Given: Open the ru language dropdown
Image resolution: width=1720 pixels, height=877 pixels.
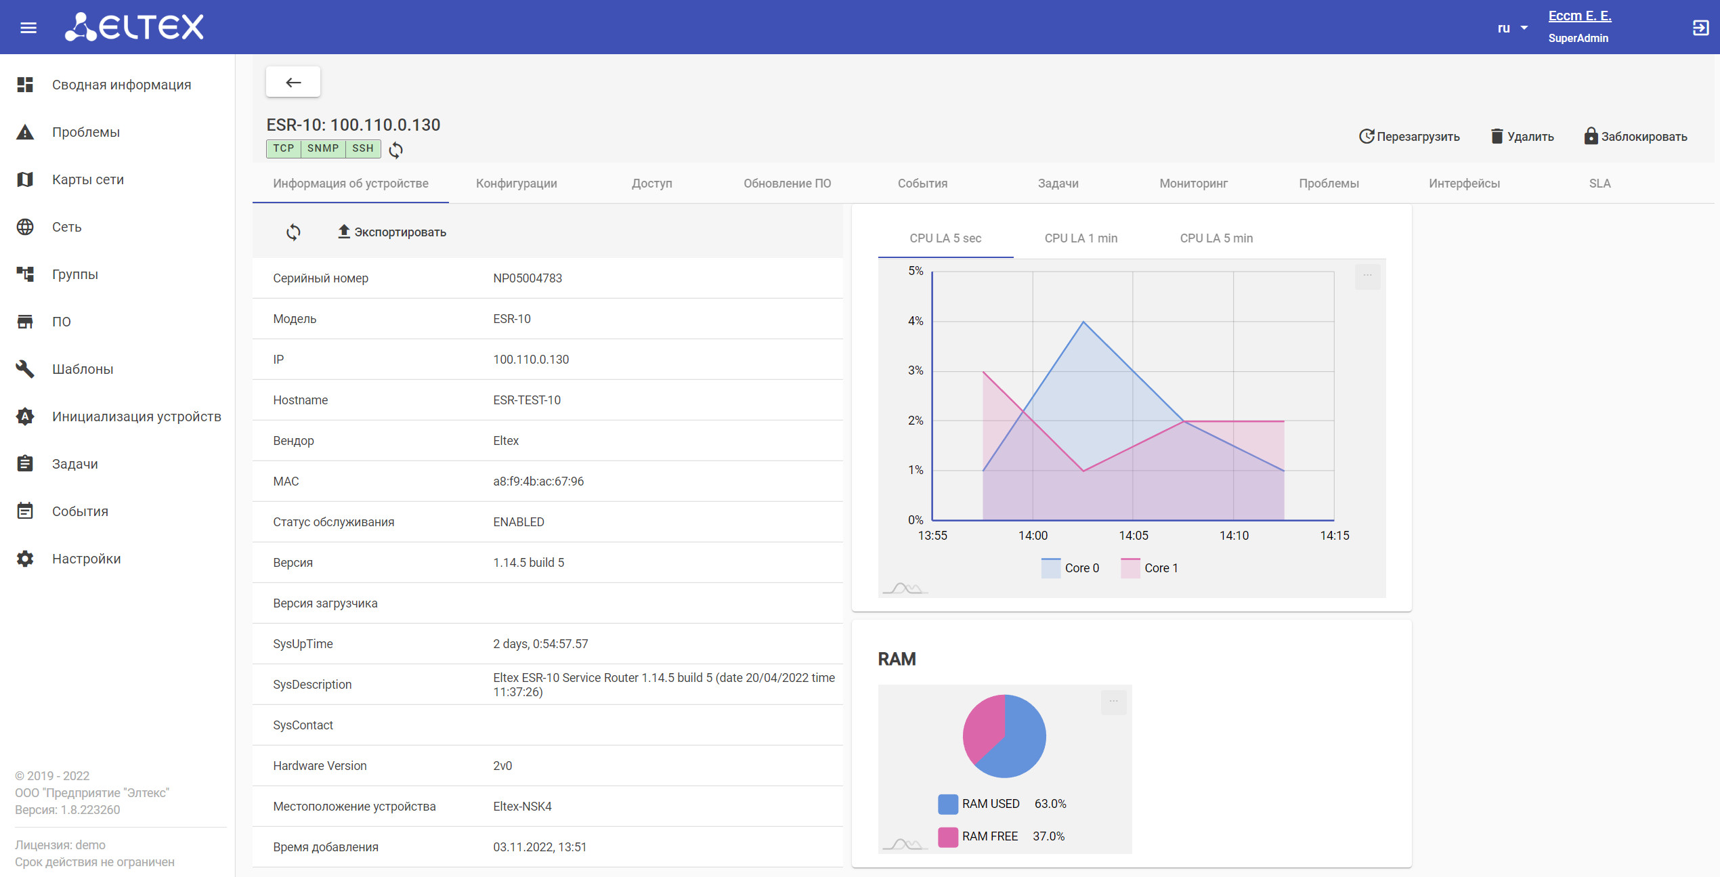Looking at the screenshot, I should [1513, 28].
